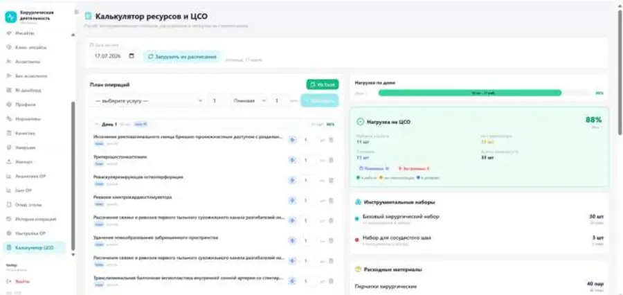Image resolution: width=623 pixels, height=295 pixels.
Task: Click the sidebar vertical scrollbar thumb
Action: 73,175
